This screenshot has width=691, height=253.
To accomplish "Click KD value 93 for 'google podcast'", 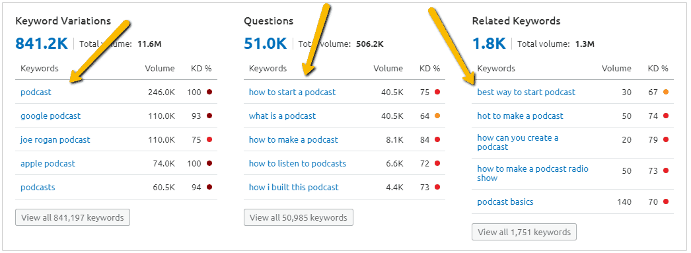I will [x=197, y=116].
